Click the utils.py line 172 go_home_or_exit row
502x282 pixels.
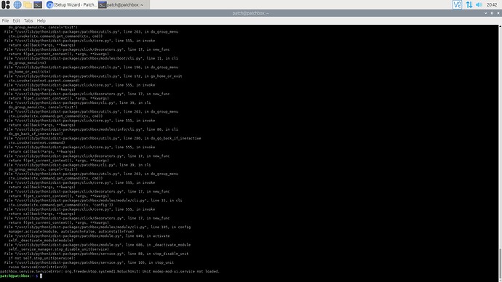click(x=93, y=76)
